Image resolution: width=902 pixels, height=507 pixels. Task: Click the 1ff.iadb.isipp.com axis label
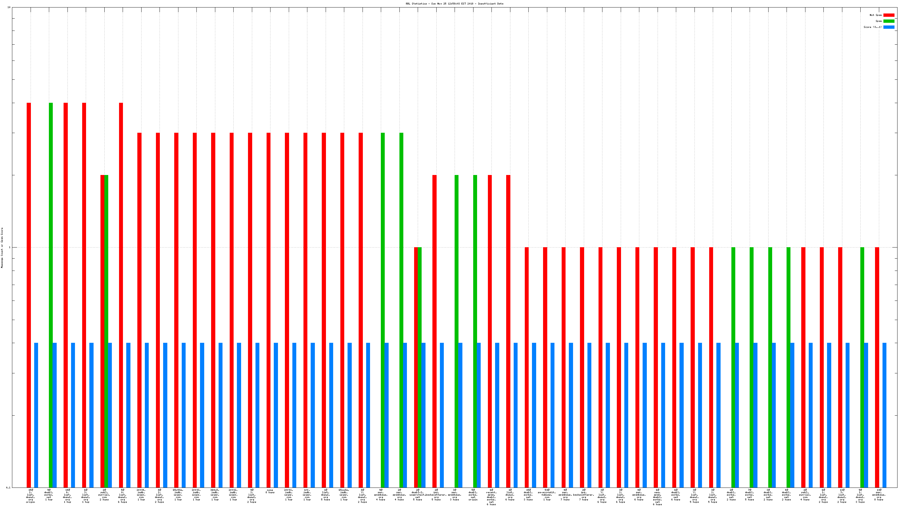[x=307, y=495]
